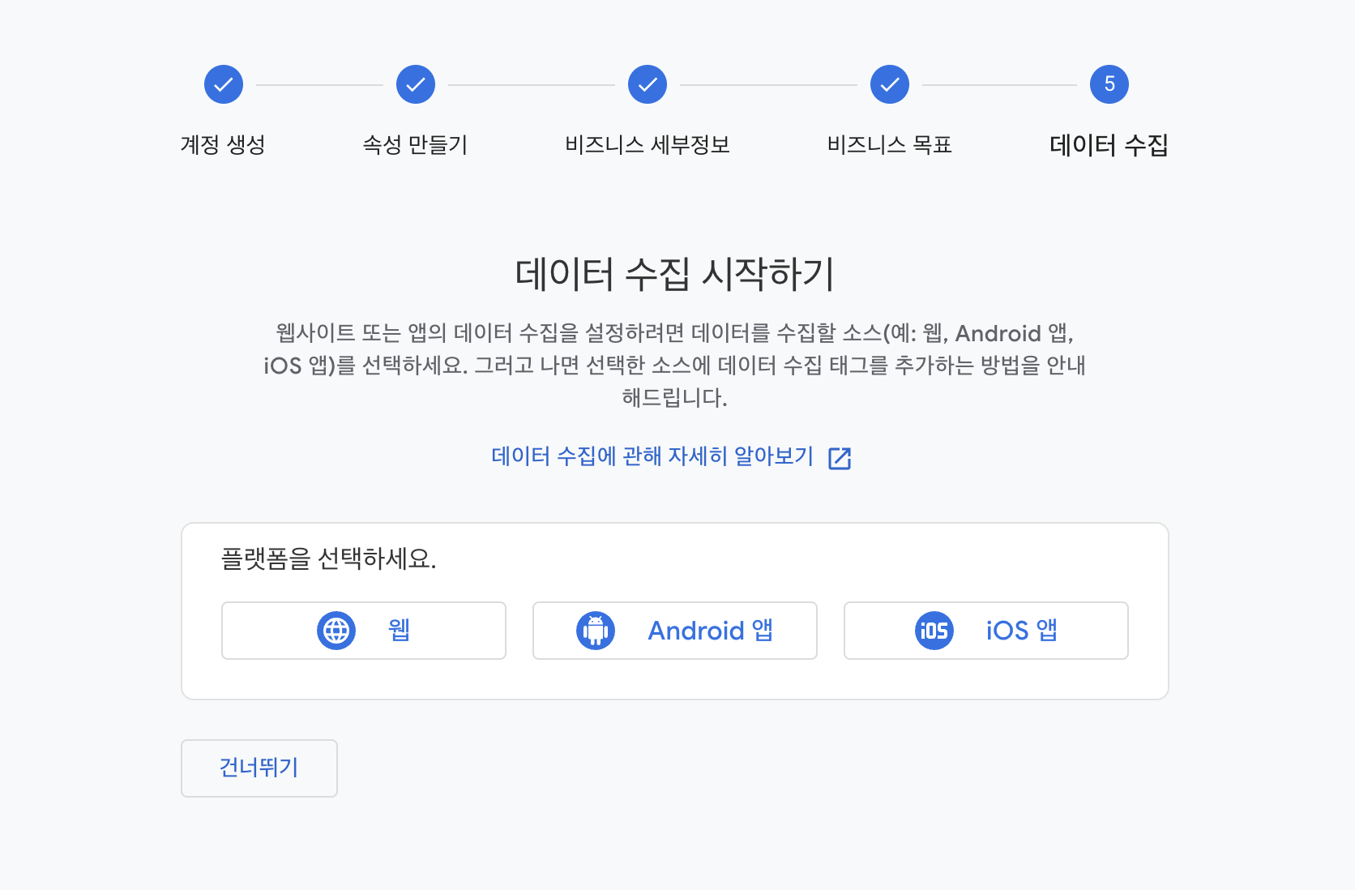1355x890 pixels.
Task: Click the checkmark circle above 비즈니스 목표
Action: 890,84
